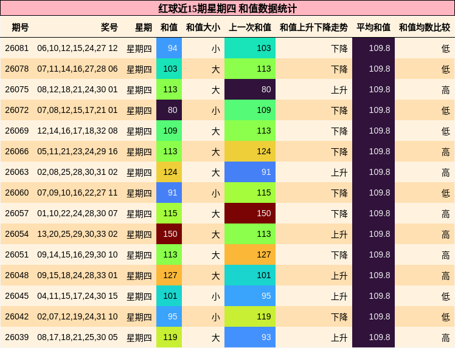Click the 小 size value in row 26072
Viewport: 455px width, 348px height.
click(215, 111)
